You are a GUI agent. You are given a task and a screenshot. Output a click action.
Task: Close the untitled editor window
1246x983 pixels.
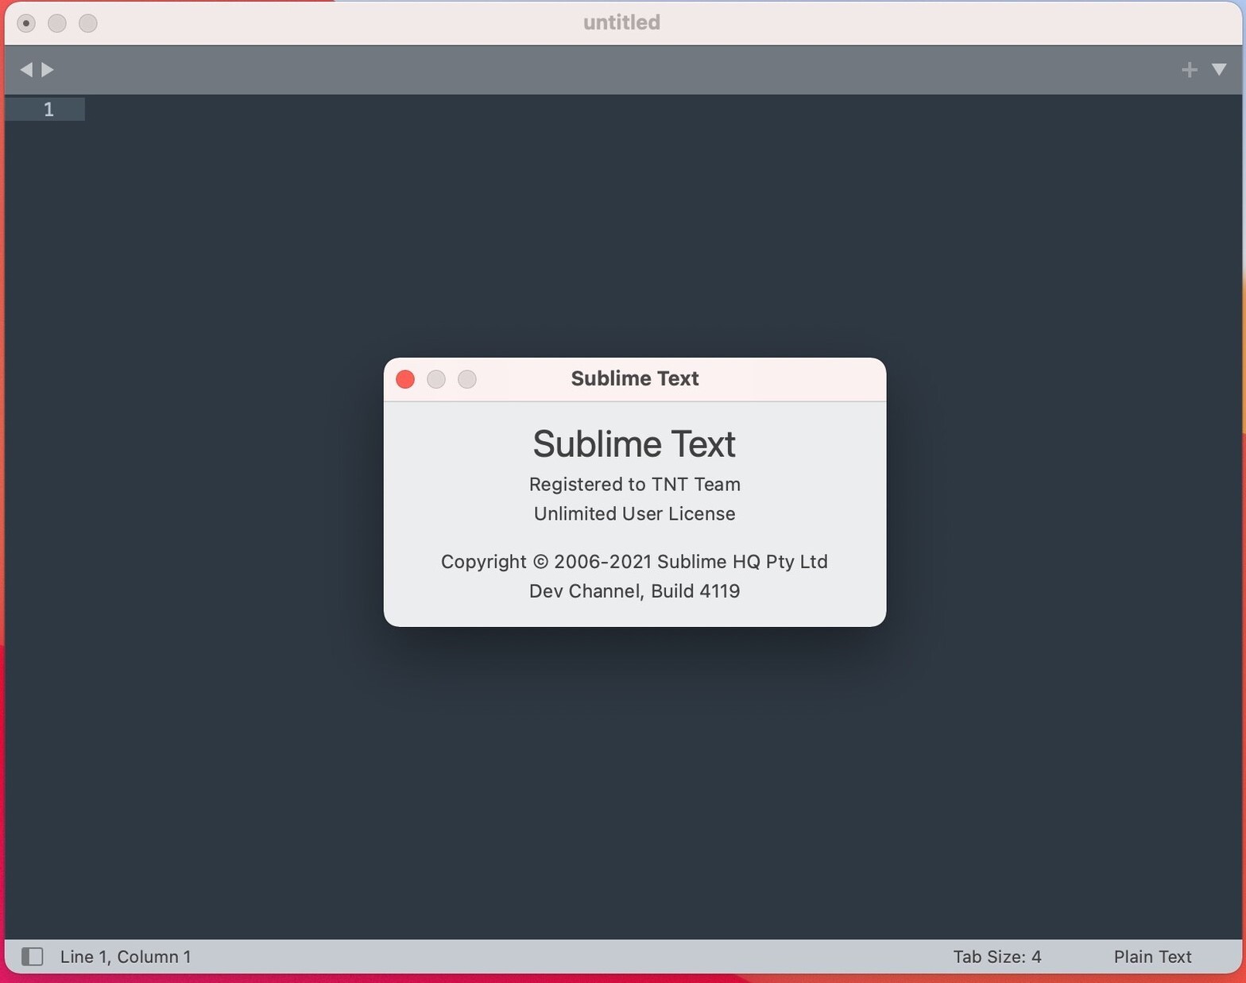[x=26, y=23]
